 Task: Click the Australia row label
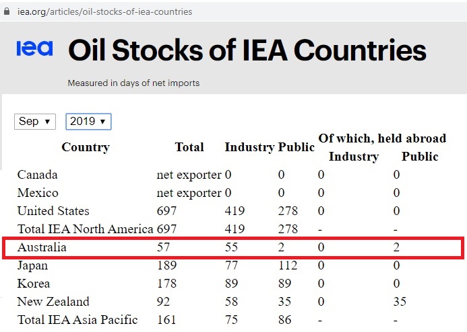[42, 247]
